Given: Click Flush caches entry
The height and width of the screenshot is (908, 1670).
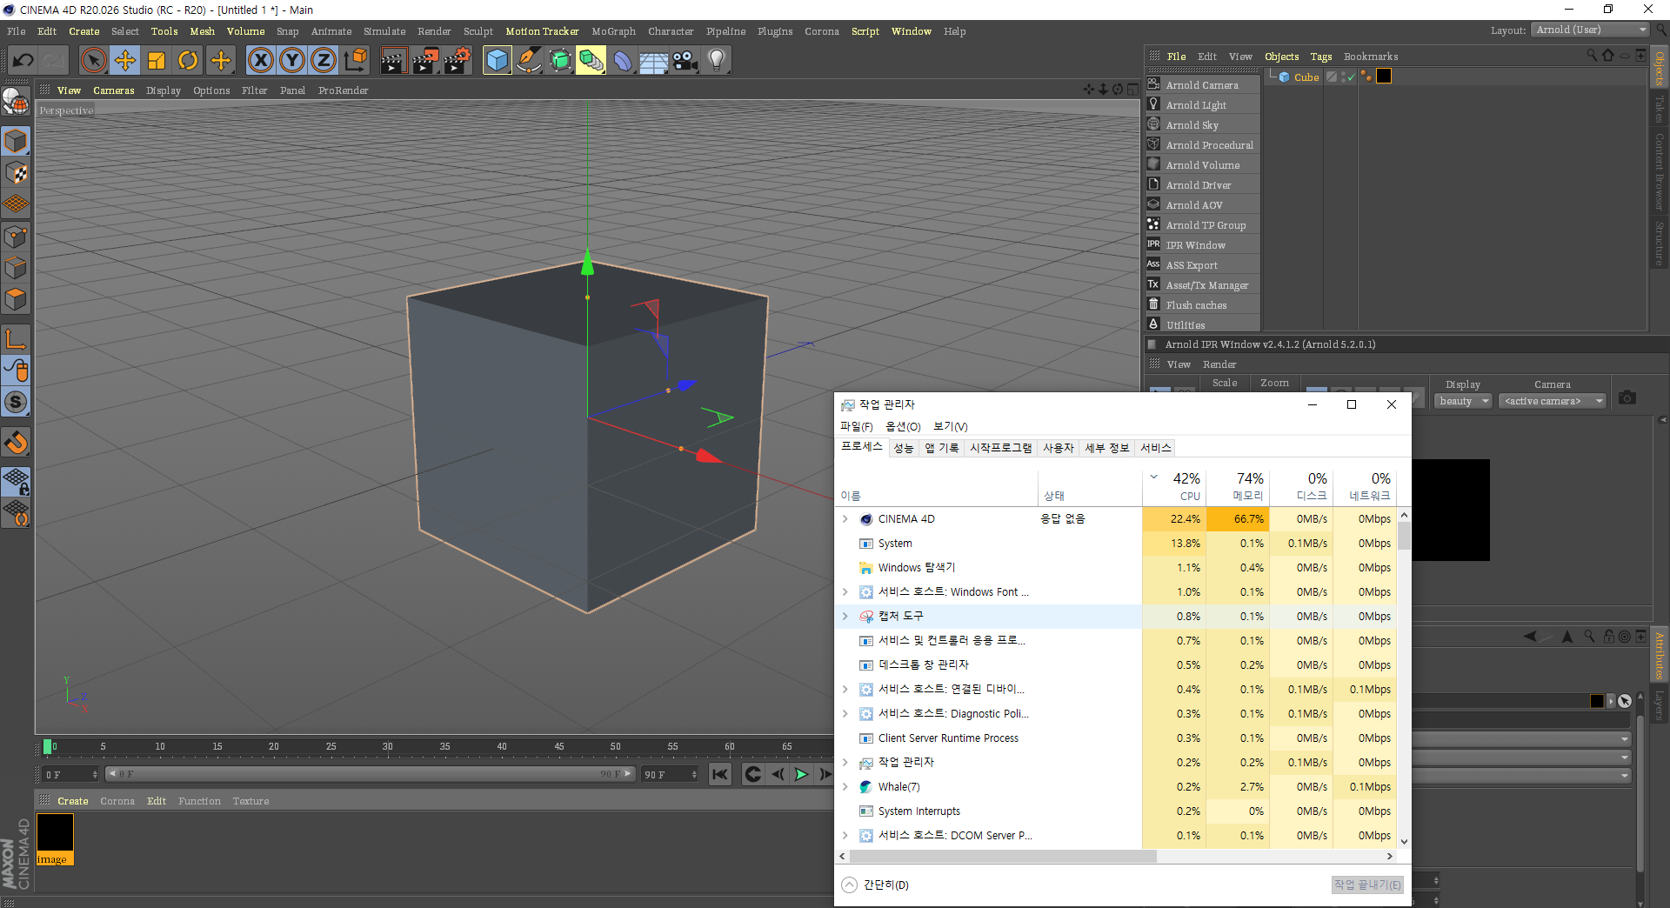Looking at the screenshot, I should click(1203, 305).
